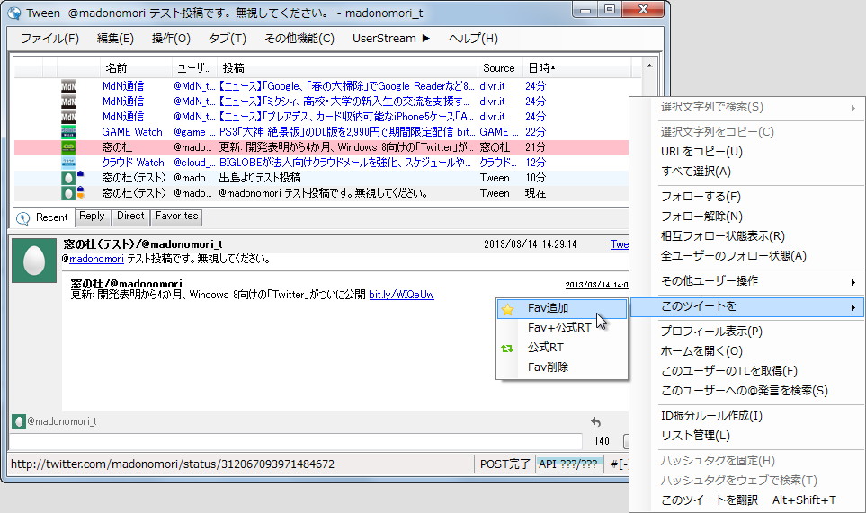Expand 選択文字列で検索(S) submenu arrow

(853, 108)
